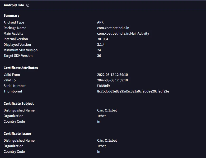Click Distinguished Name under Certificate Subject
Image resolution: width=206 pixels, height=158 pixels.
[19, 110]
